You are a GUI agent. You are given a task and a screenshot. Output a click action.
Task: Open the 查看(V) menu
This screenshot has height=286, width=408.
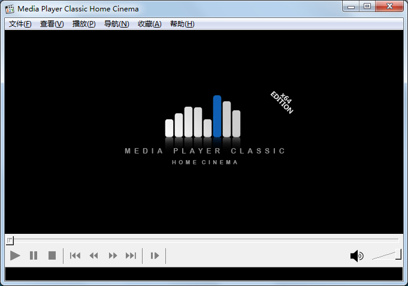tap(52, 24)
